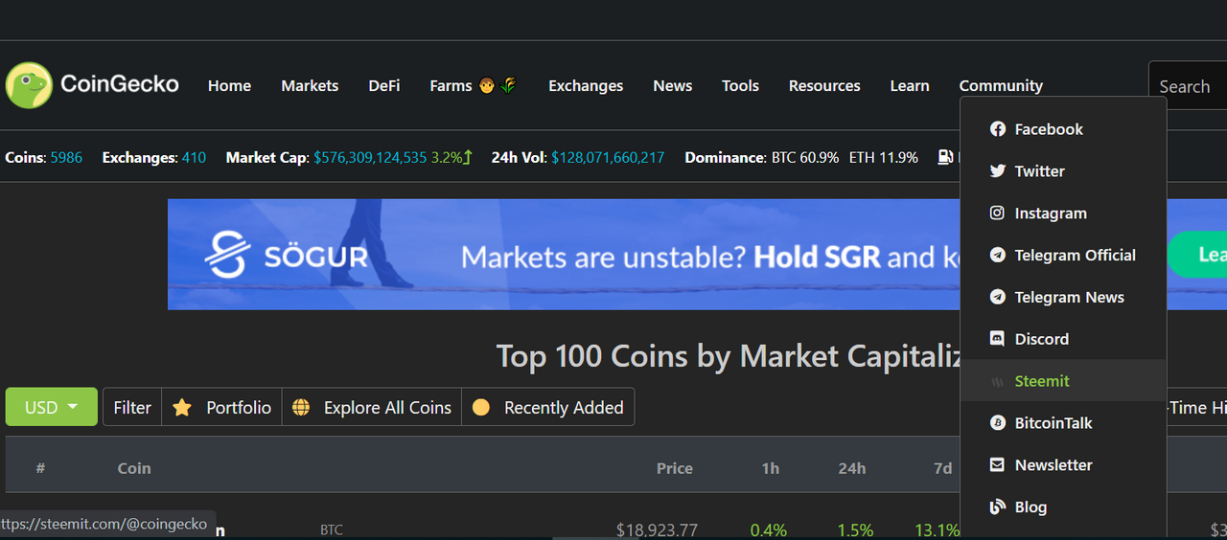Click the Blog icon
This screenshot has width=1227, height=540.
point(998,507)
